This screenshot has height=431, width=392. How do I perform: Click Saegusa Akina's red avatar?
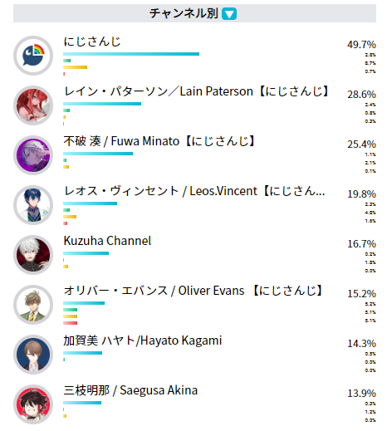pyautogui.click(x=33, y=404)
